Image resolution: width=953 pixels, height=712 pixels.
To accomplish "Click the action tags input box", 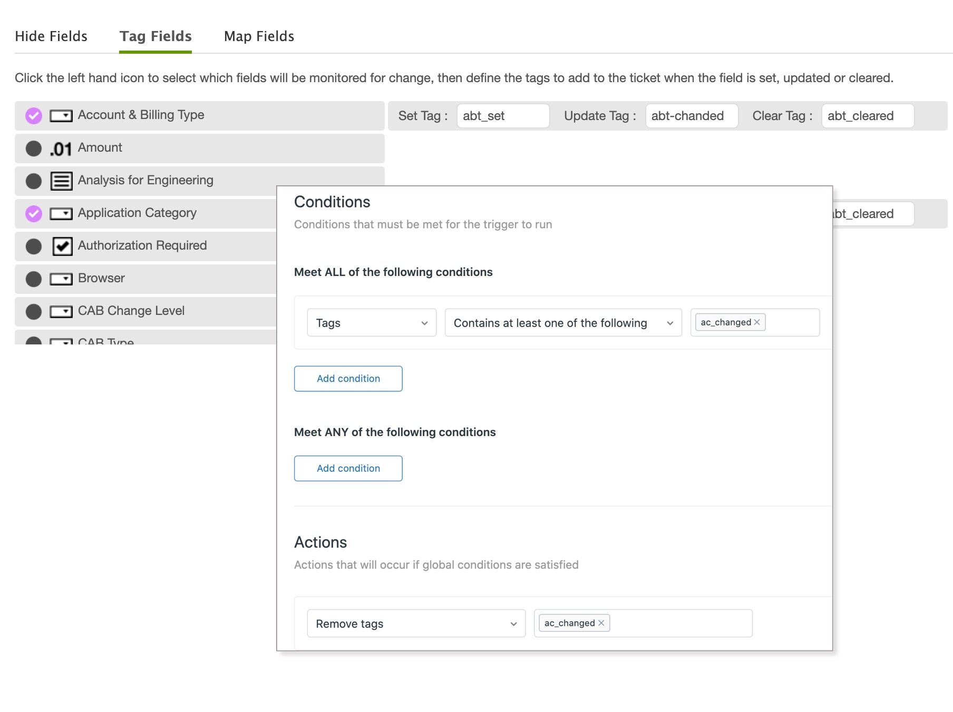I will (643, 624).
